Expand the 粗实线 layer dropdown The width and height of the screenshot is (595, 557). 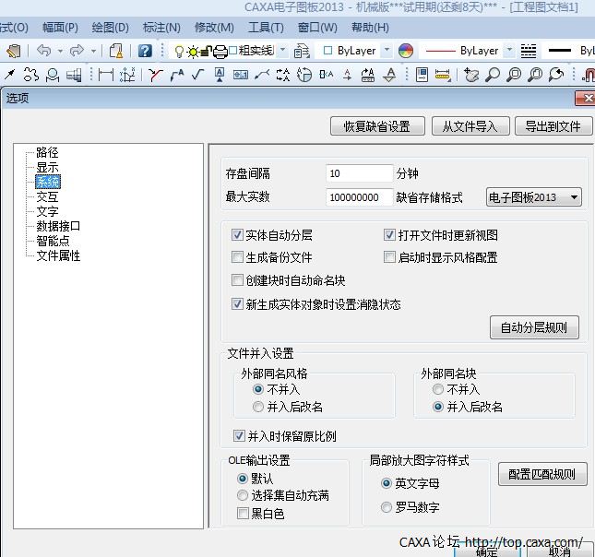pos(282,51)
